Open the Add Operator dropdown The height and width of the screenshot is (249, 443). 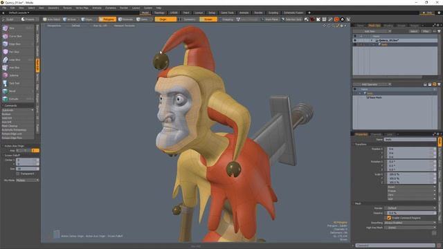click(372, 84)
